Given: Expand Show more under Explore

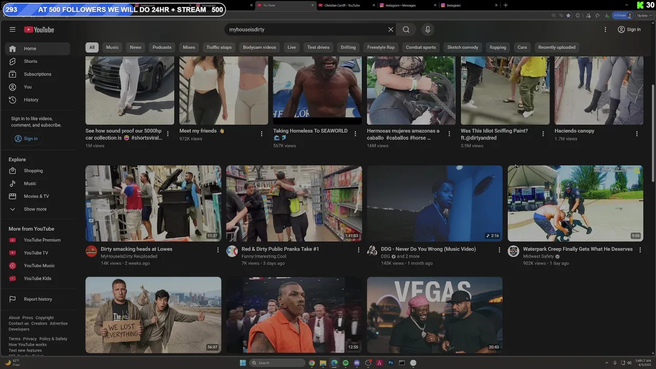Looking at the screenshot, I should point(37,209).
